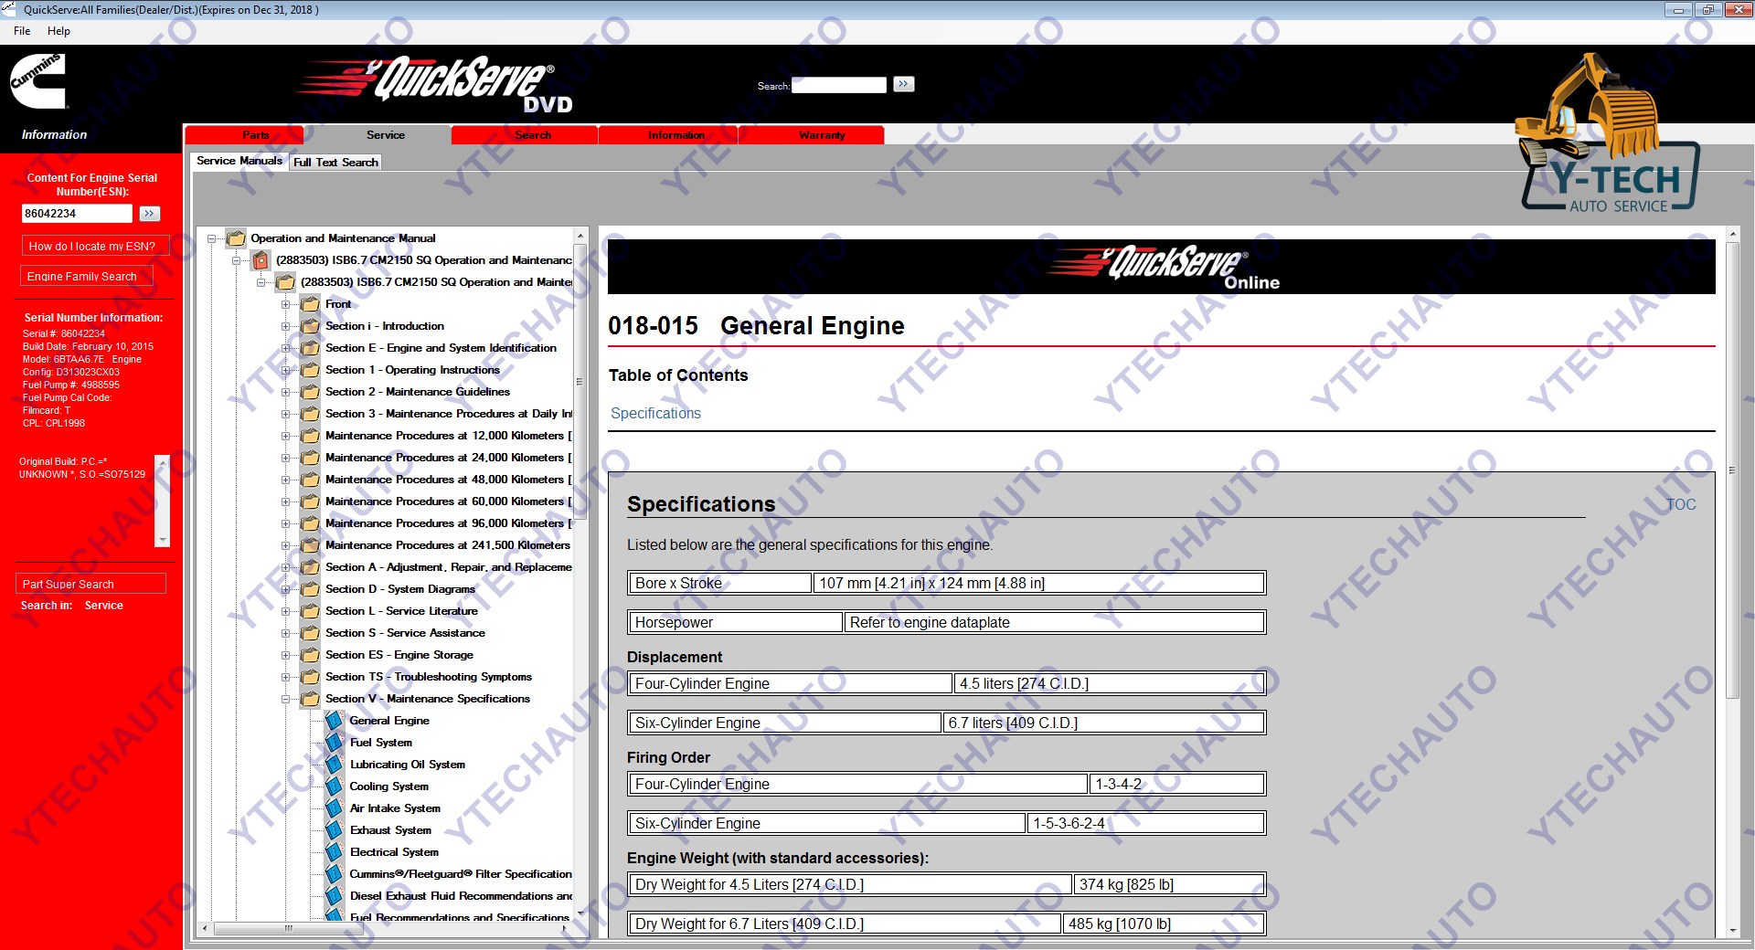Click Section V Maintenance Specifications folder icon
This screenshot has height=950, width=1755.
tap(311, 699)
